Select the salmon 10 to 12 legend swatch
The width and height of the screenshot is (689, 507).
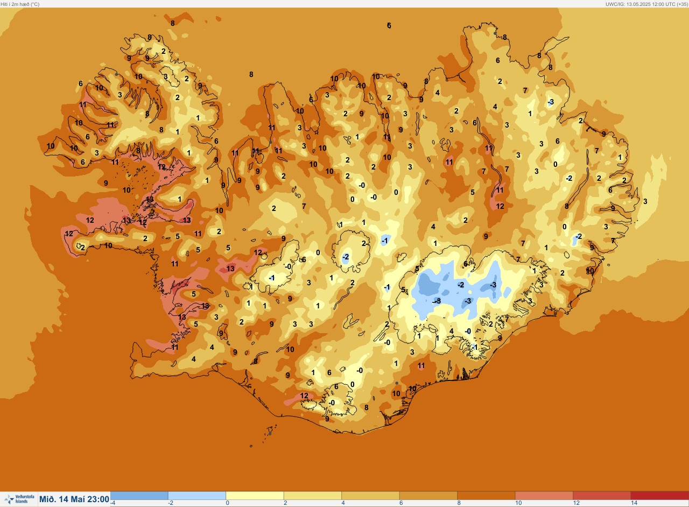(544, 496)
